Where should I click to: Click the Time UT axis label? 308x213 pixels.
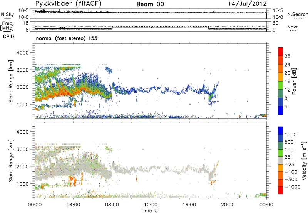click(x=151, y=211)
